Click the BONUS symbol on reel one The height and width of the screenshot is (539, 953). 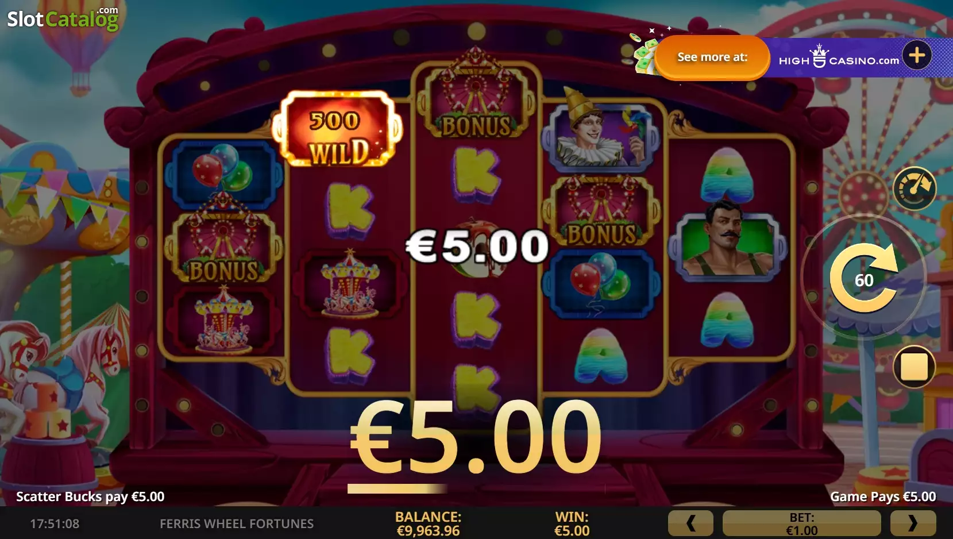click(x=223, y=246)
